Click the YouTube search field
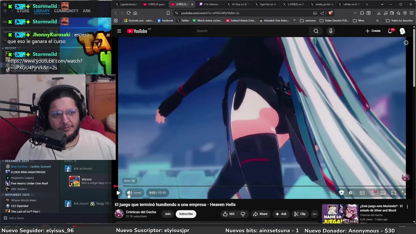Image resolution: width=416 pixels, height=234 pixels. point(251,31)
